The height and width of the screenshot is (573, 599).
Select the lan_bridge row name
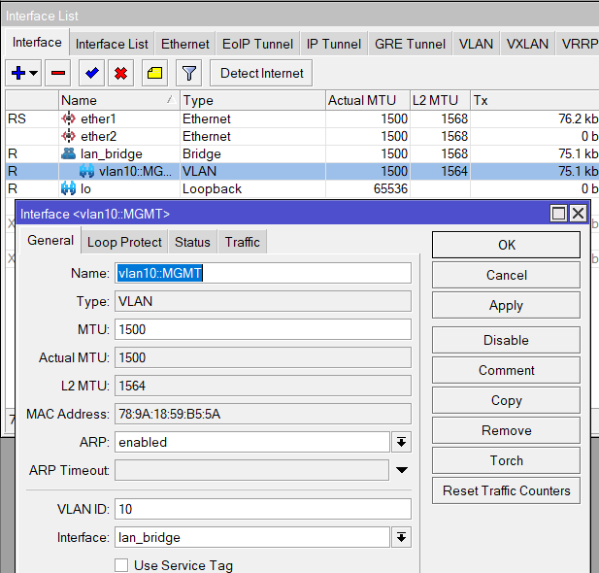[x=112, y=154]
